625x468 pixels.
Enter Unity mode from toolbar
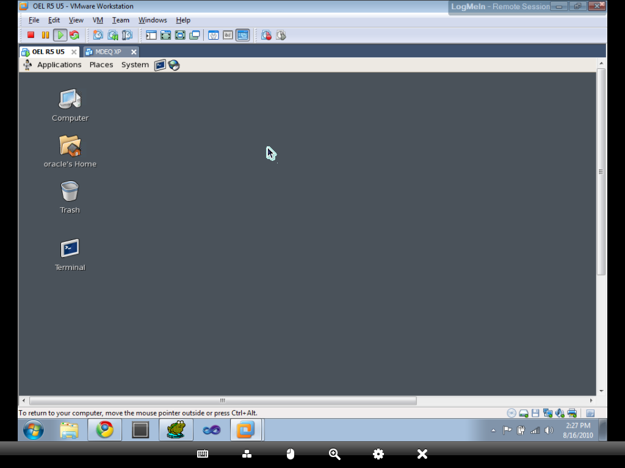pyautogui.click(x=195, y=35)
